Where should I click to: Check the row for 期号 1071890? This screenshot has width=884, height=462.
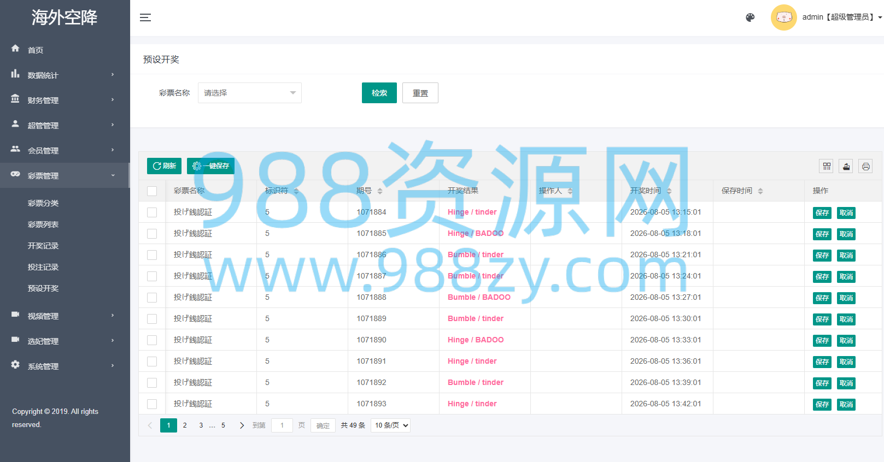(152, 340)
